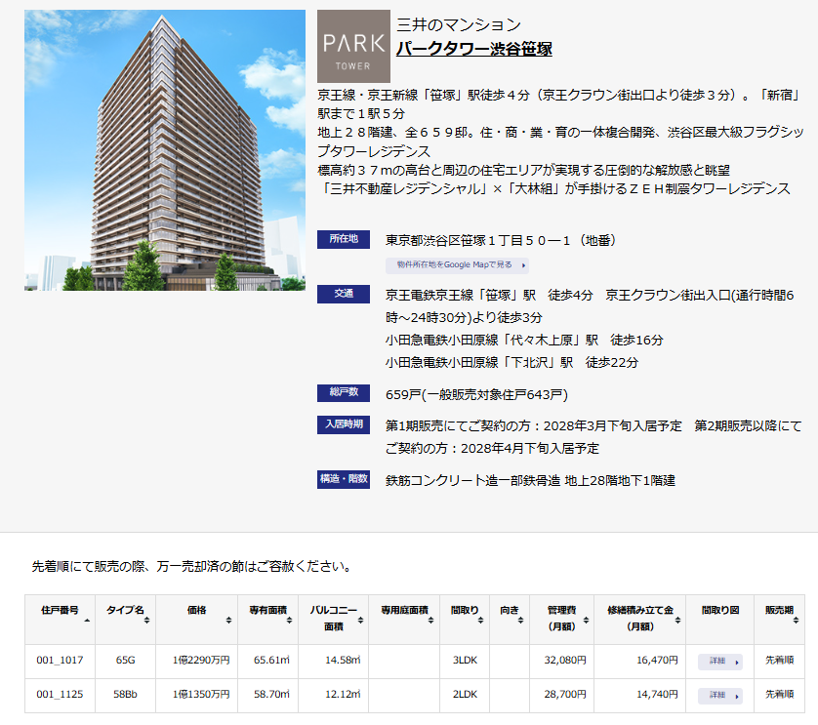This screenshot has height=725, width=818.
Task: Click the 交通 label badge
Action: tap(344, 294)
